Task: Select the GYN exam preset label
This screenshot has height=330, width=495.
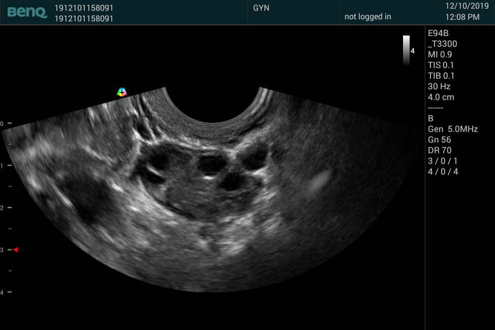Action: [x=261, y=8]
